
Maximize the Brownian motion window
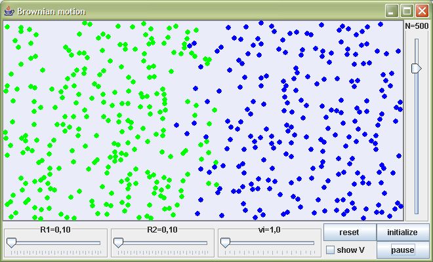[x=407, y=11]
